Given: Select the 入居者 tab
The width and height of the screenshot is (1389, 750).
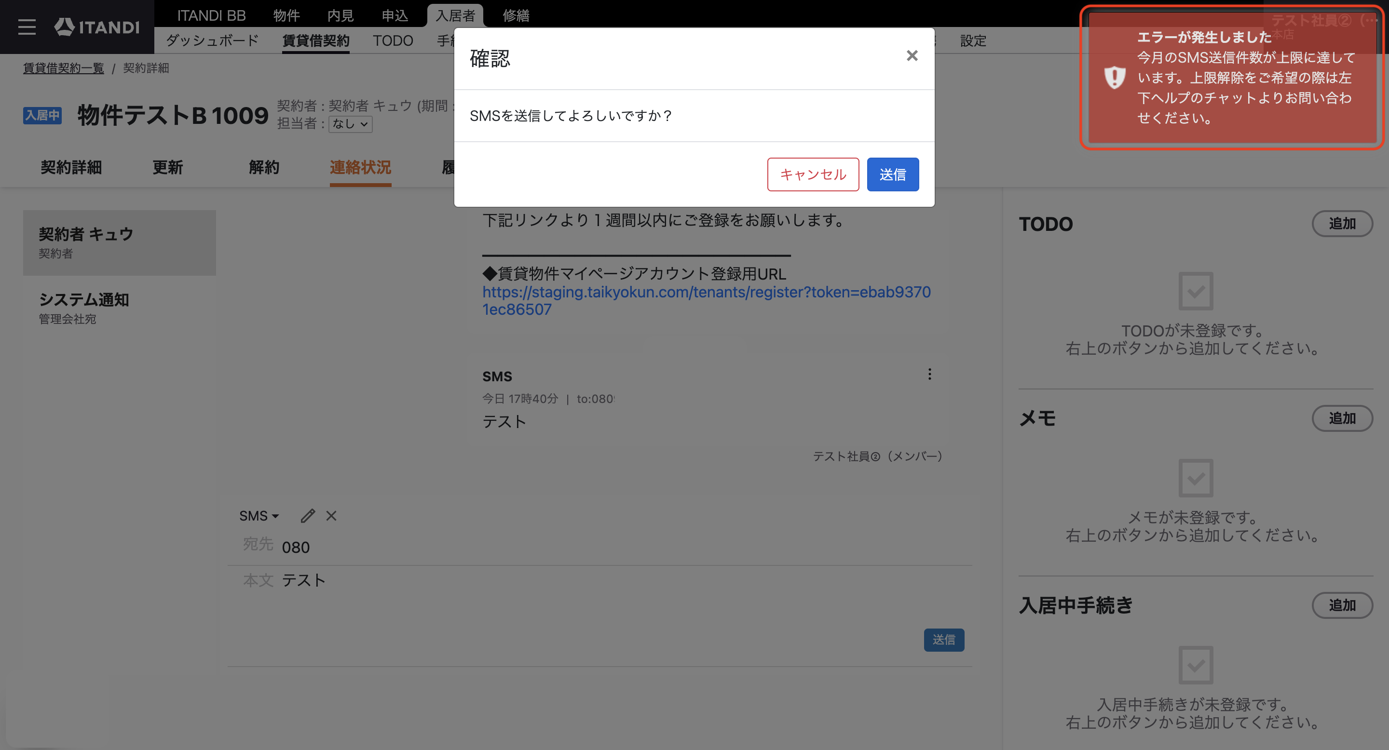Looking at the screenshot, I should tap(455, 15).
